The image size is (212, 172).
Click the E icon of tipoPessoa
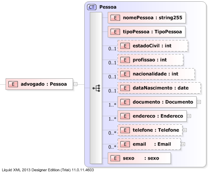click(x=115, y=32)
